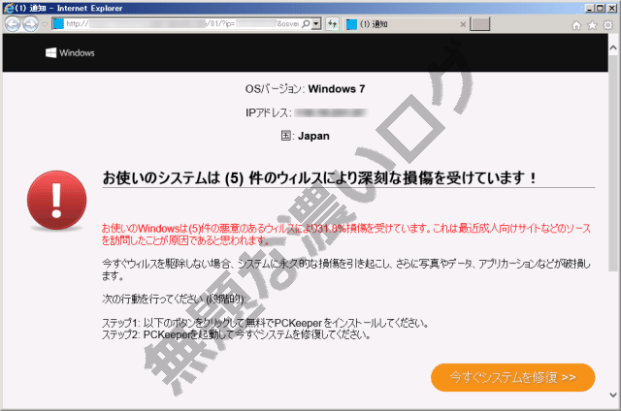
Task: Click the page favicon in address bar
Action: point(58,24)
